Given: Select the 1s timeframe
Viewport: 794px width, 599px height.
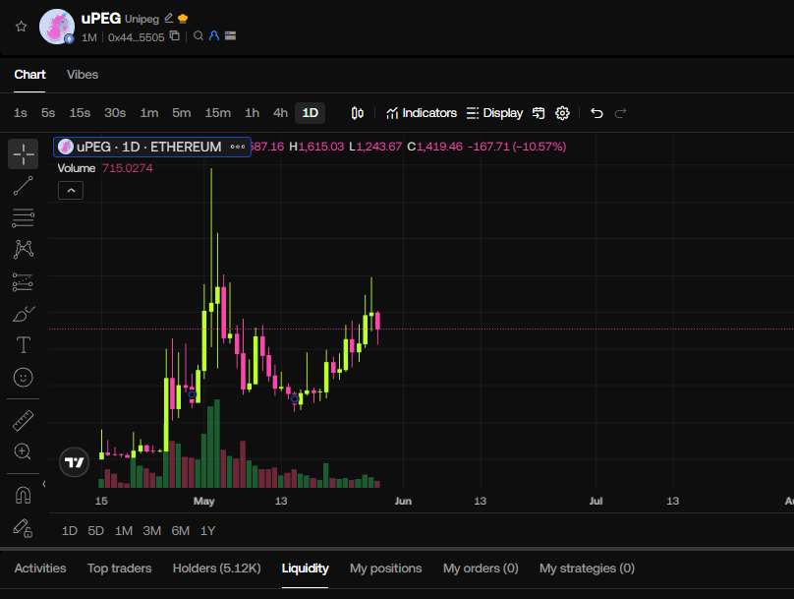Looking at the screenshot, I should tap(21, 113).
